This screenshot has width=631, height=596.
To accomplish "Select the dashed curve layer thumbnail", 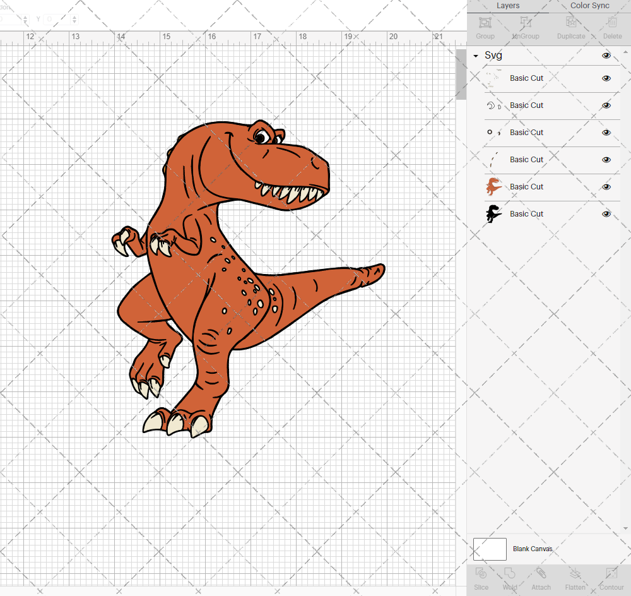I will pos(494,160).
